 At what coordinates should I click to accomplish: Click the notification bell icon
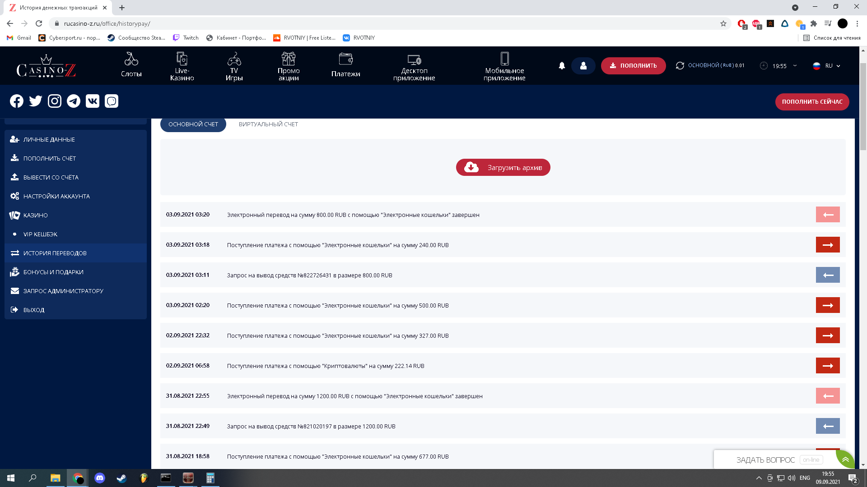pyautogui.click(x=562, y=66)
